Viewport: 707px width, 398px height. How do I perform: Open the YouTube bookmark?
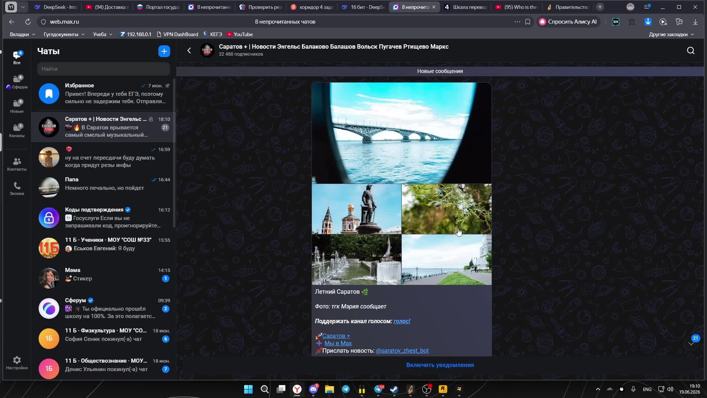240,34
